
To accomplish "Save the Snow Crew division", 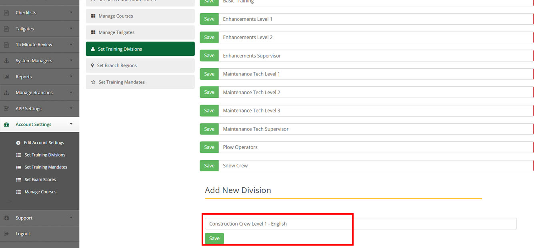I will [x=209, y=166].
